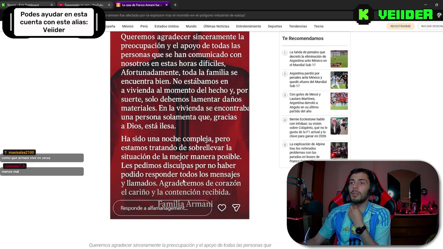Viewport: 443px width, 249px height.
Task: Open the Estados Unidos section
Action: pos(166,26)
